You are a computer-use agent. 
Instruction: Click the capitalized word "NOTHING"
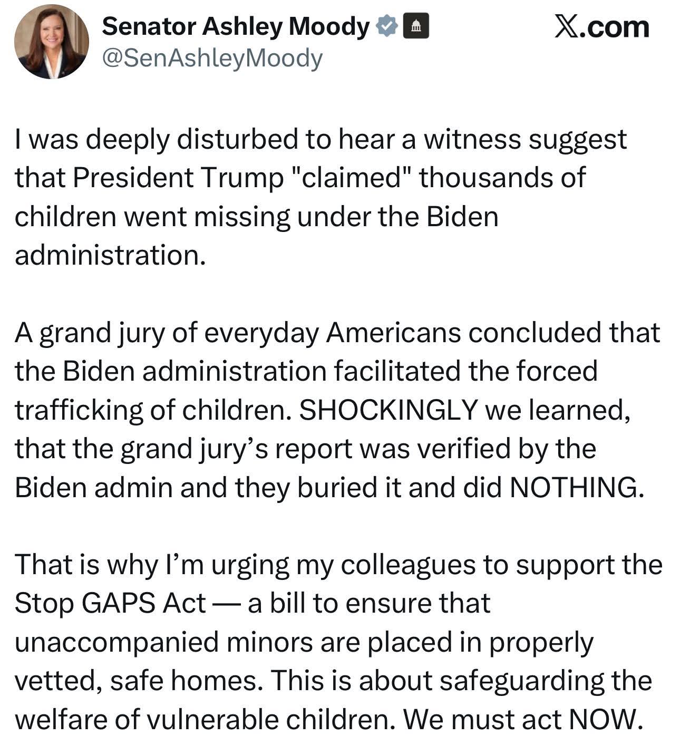click(x=577, y=487)
